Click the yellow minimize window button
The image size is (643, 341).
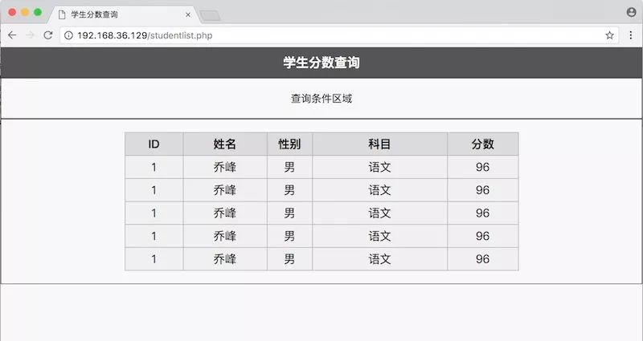pos(25,12)
